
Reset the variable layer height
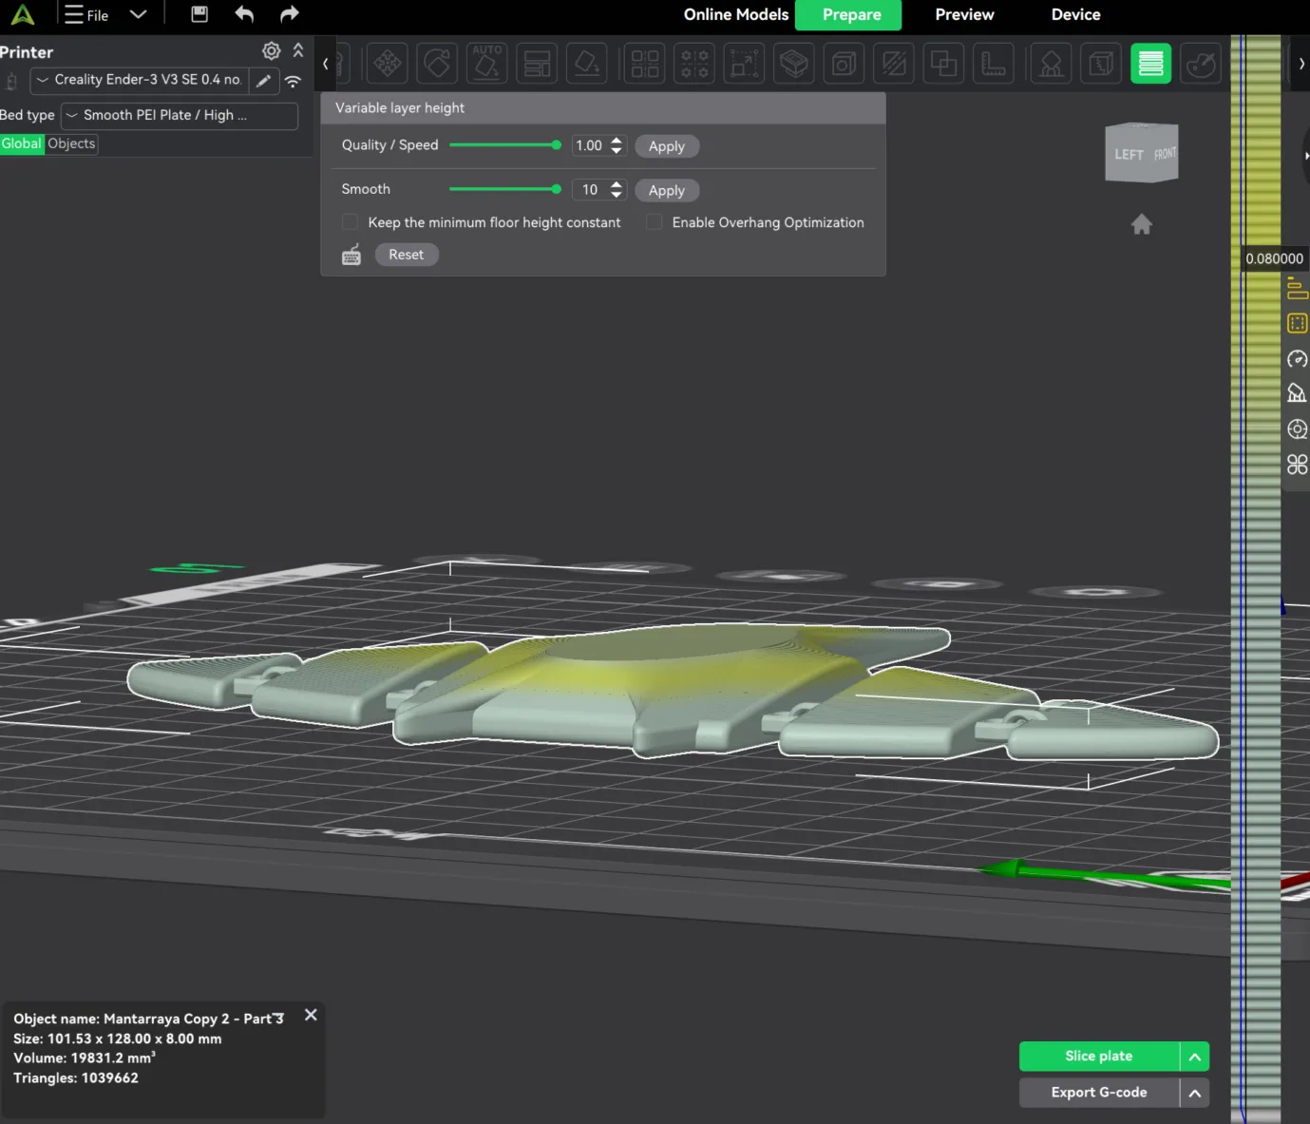[x=407, y=255]
